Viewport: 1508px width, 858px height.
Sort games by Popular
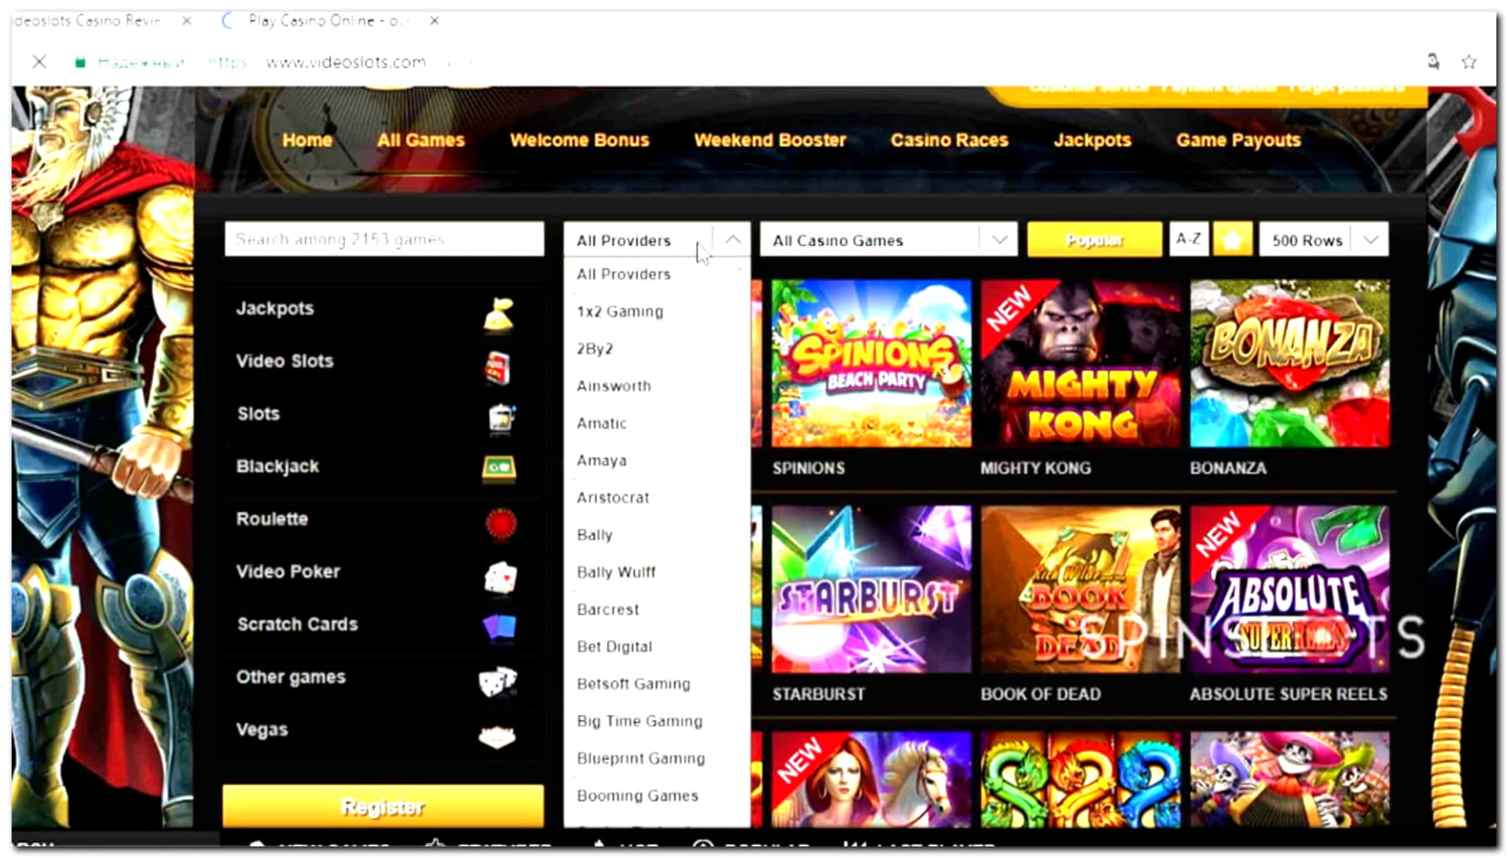tap(1094, 240)
